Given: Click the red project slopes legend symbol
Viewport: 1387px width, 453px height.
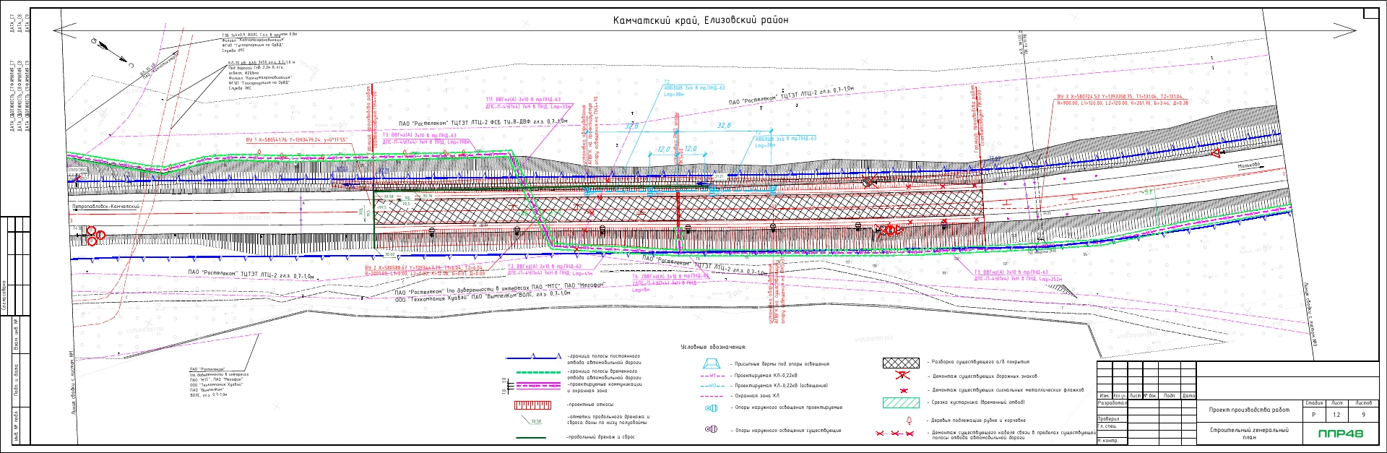Looking at the screenshot, I should 532,405.
